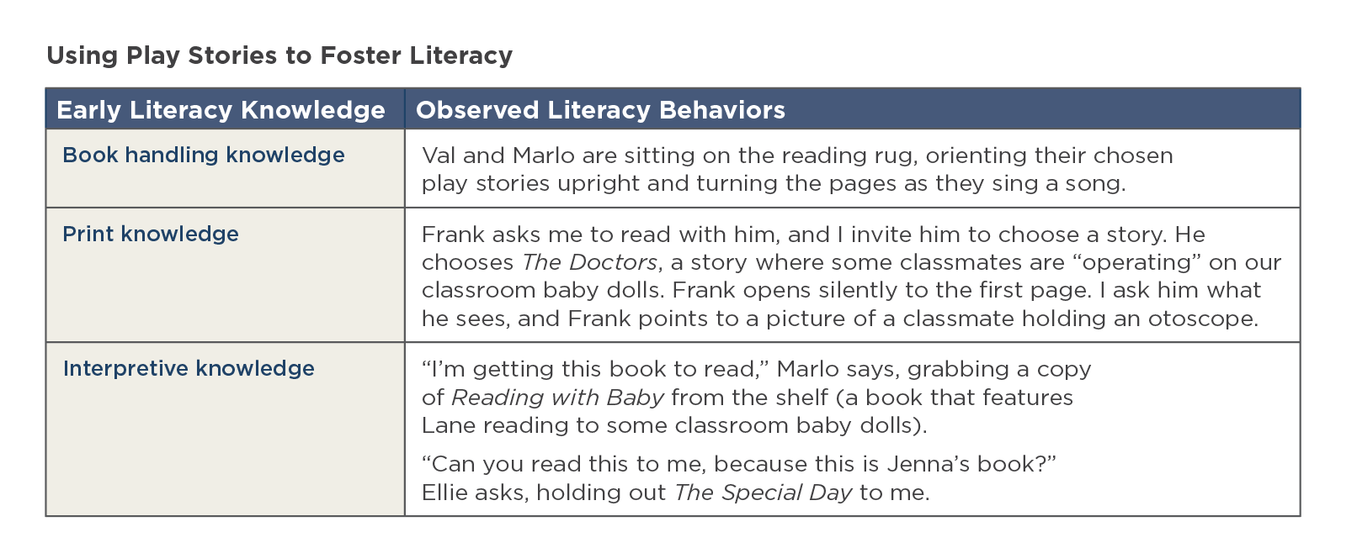Screen dimensions: 1357x548
Task: Click the line "Lane reading to some classroom baby dolls"
Action: pos(673,425)
